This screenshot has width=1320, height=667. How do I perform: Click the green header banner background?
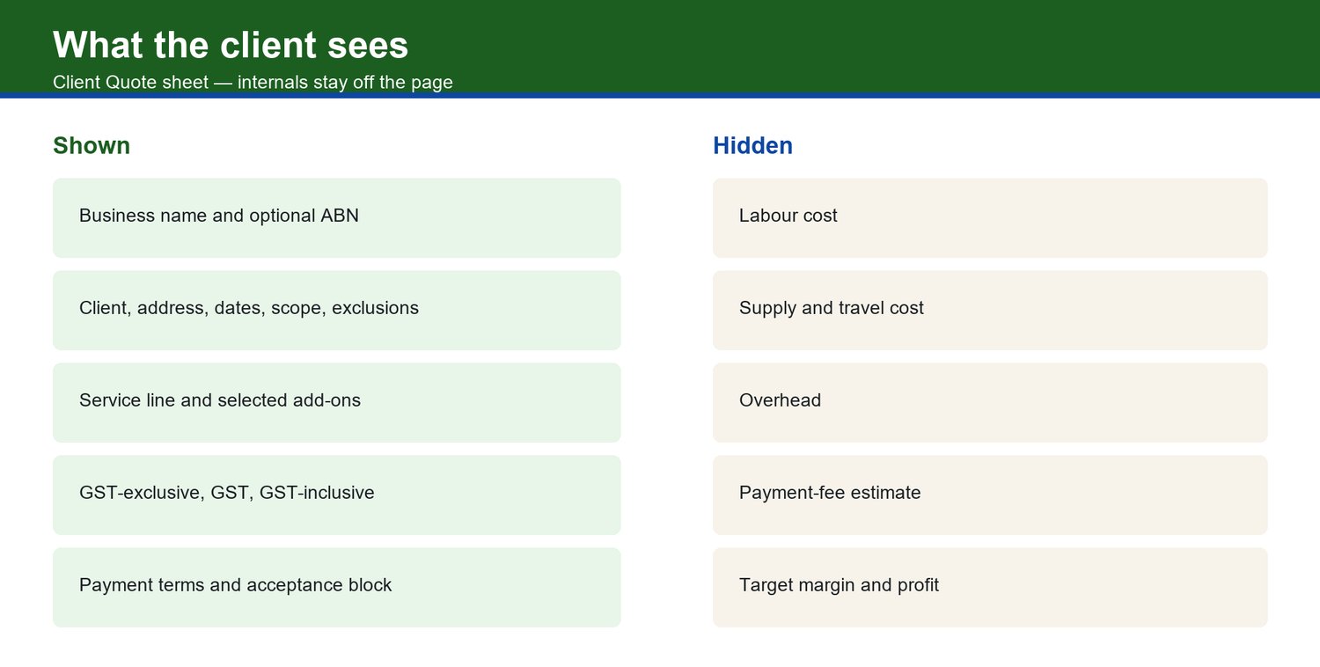(x=880, y=46)
